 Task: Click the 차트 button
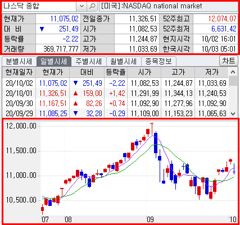(229, 61)
